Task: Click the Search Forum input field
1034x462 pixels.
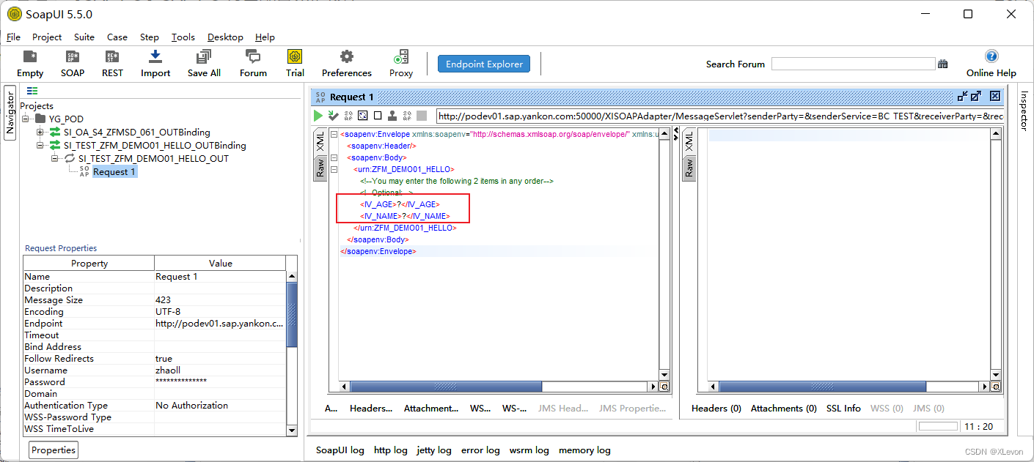Action: (853, 64)
